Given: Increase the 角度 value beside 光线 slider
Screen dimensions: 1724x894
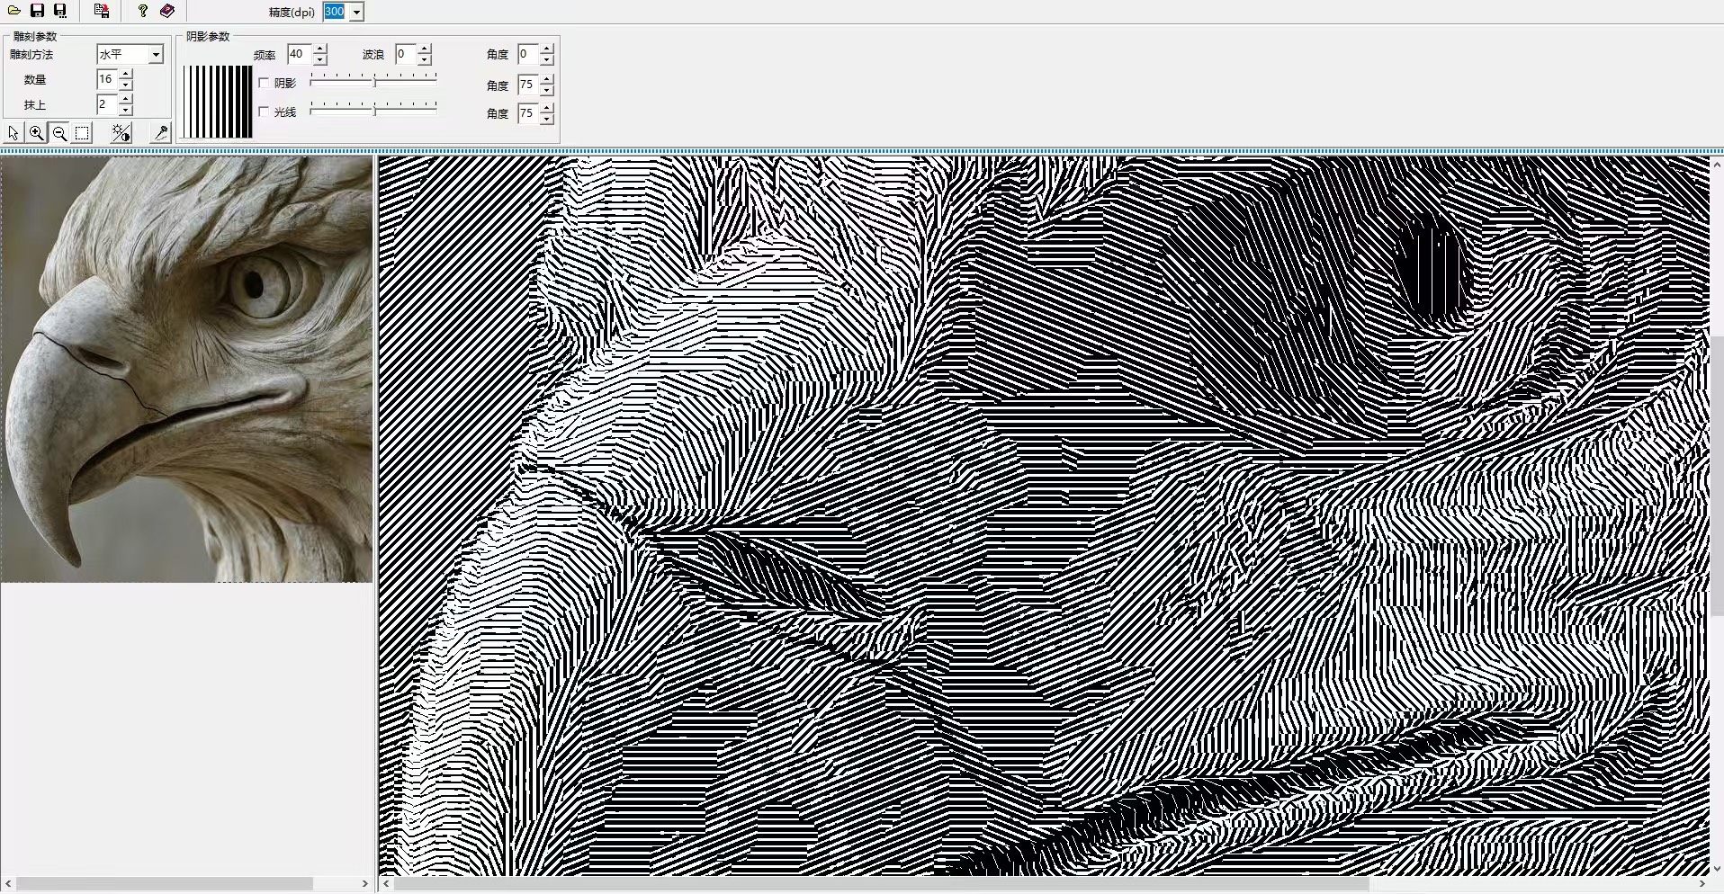Looking at the screenshot, I should point(547,109).
